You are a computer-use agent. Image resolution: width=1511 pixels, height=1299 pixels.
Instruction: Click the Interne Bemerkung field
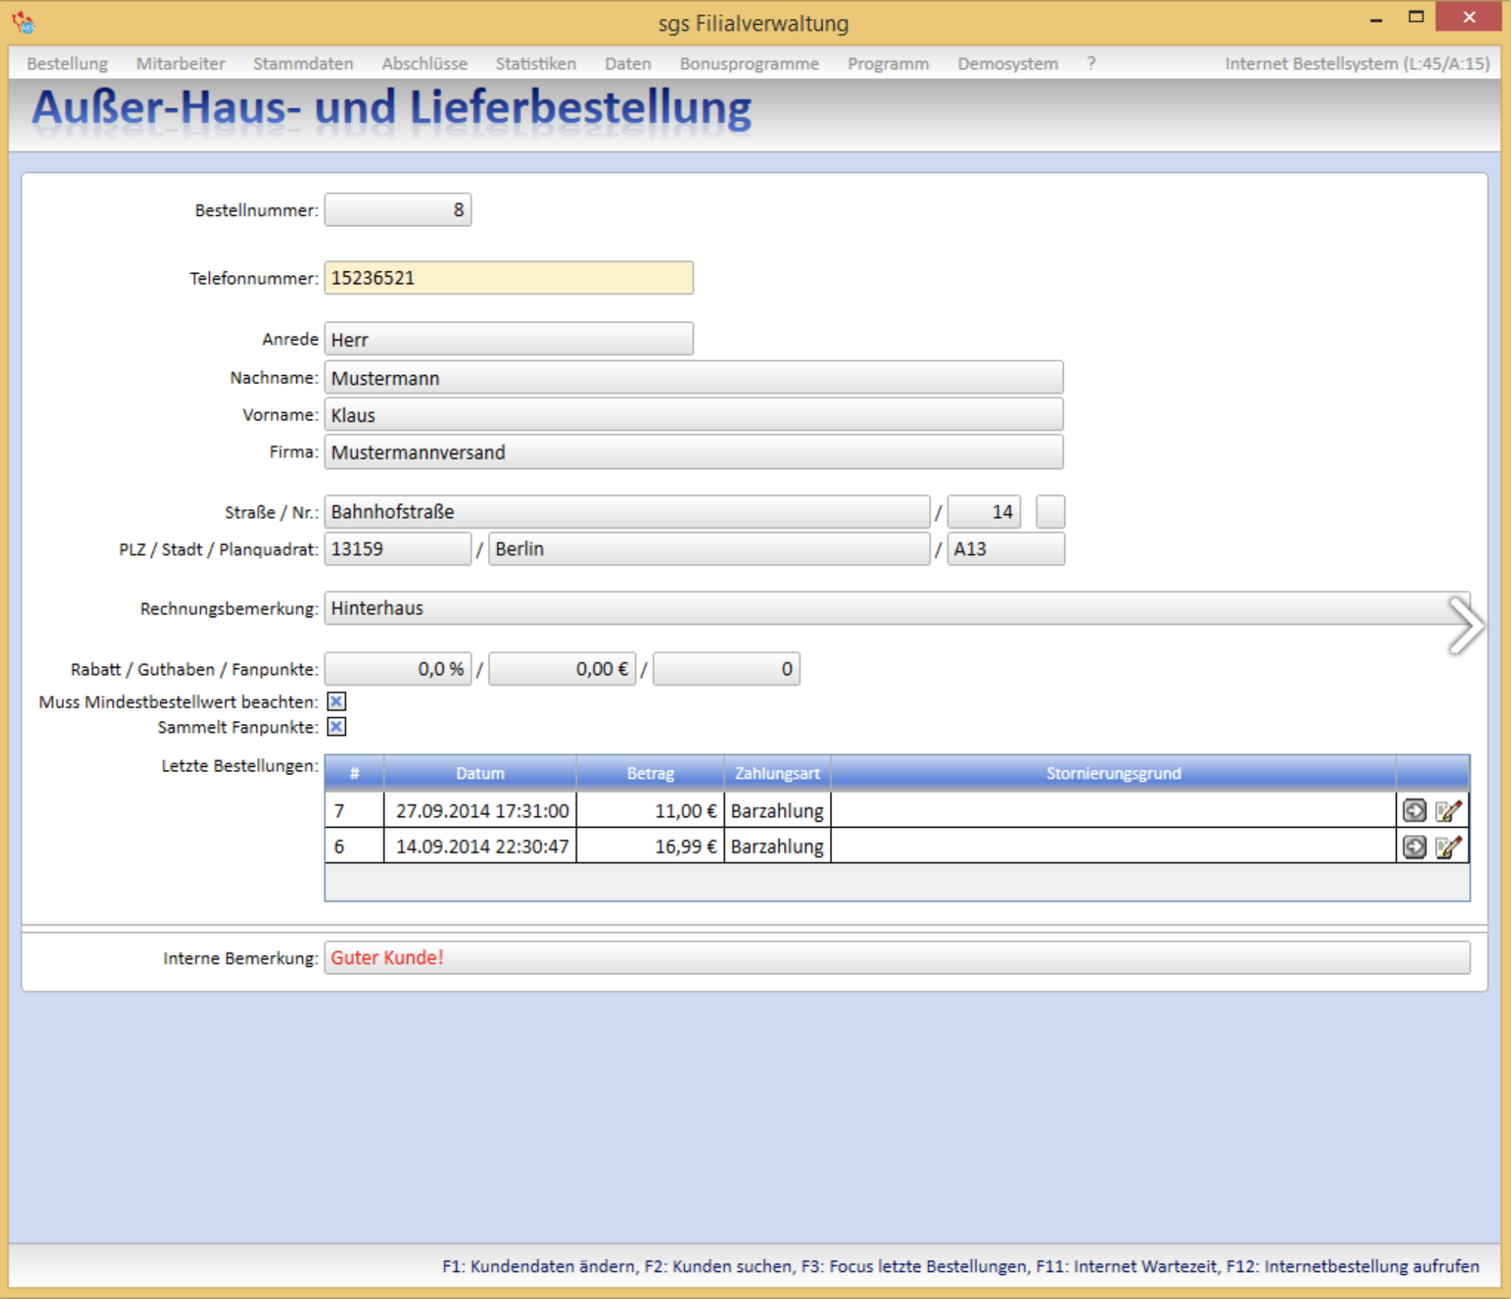898,958
